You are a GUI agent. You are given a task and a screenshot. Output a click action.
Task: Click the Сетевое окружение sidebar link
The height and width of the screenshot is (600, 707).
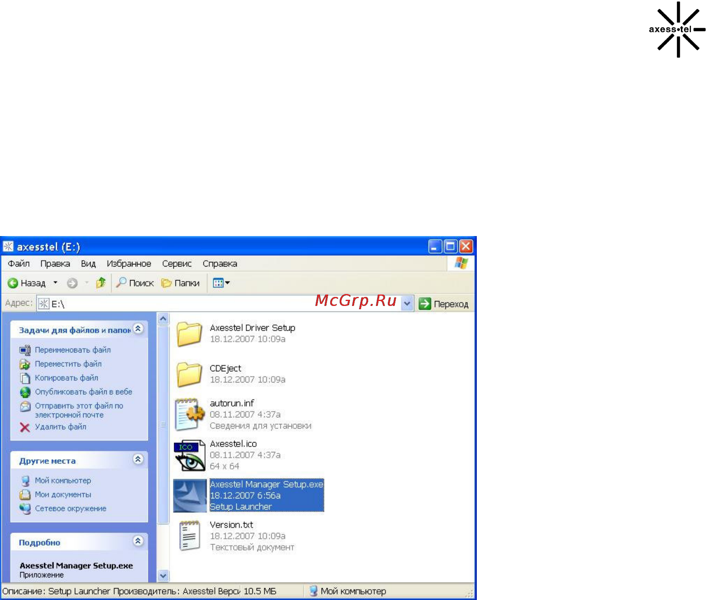70,509
